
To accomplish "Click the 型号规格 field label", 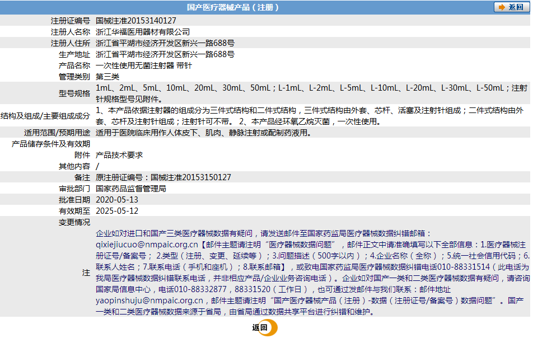I will [74, 93].
